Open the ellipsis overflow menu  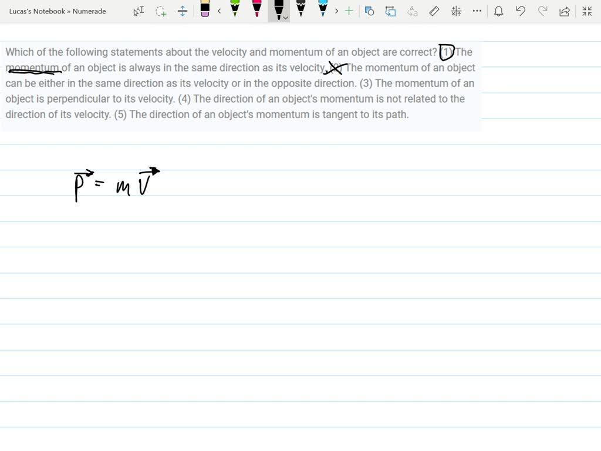[x=477, y=11]
